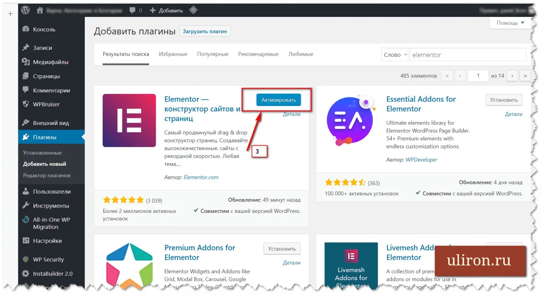Click the Комментарии bubble icon in sidebar
The height and width of the screenshot is (295, 542).
(x=26, y=90)
